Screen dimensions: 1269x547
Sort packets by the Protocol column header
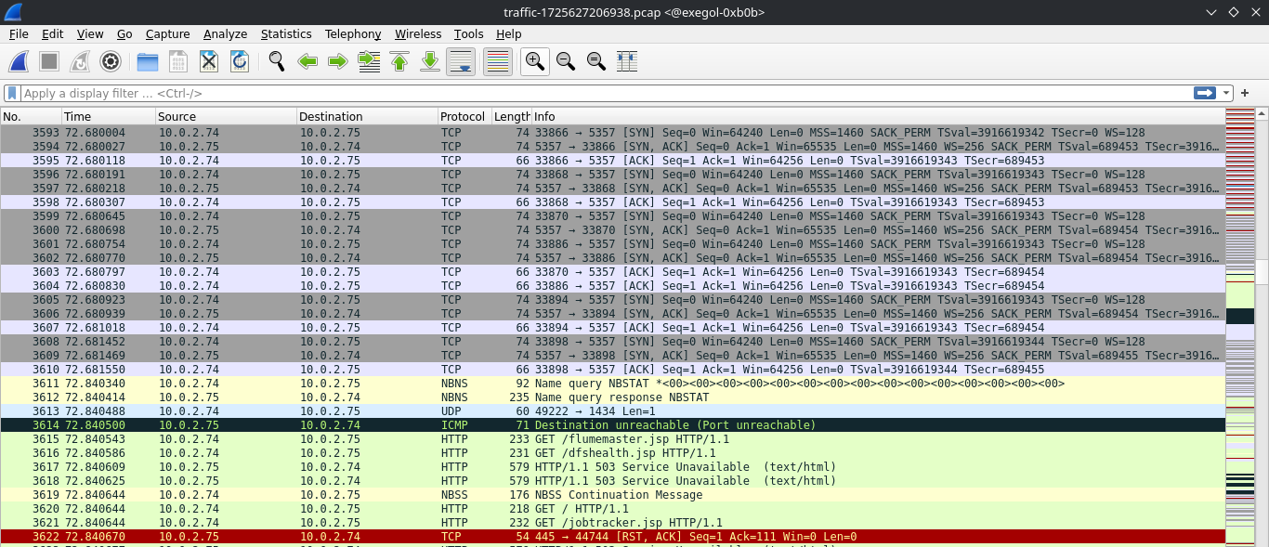pos(463,117)
